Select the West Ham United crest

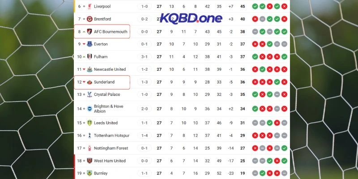(89, 161)
